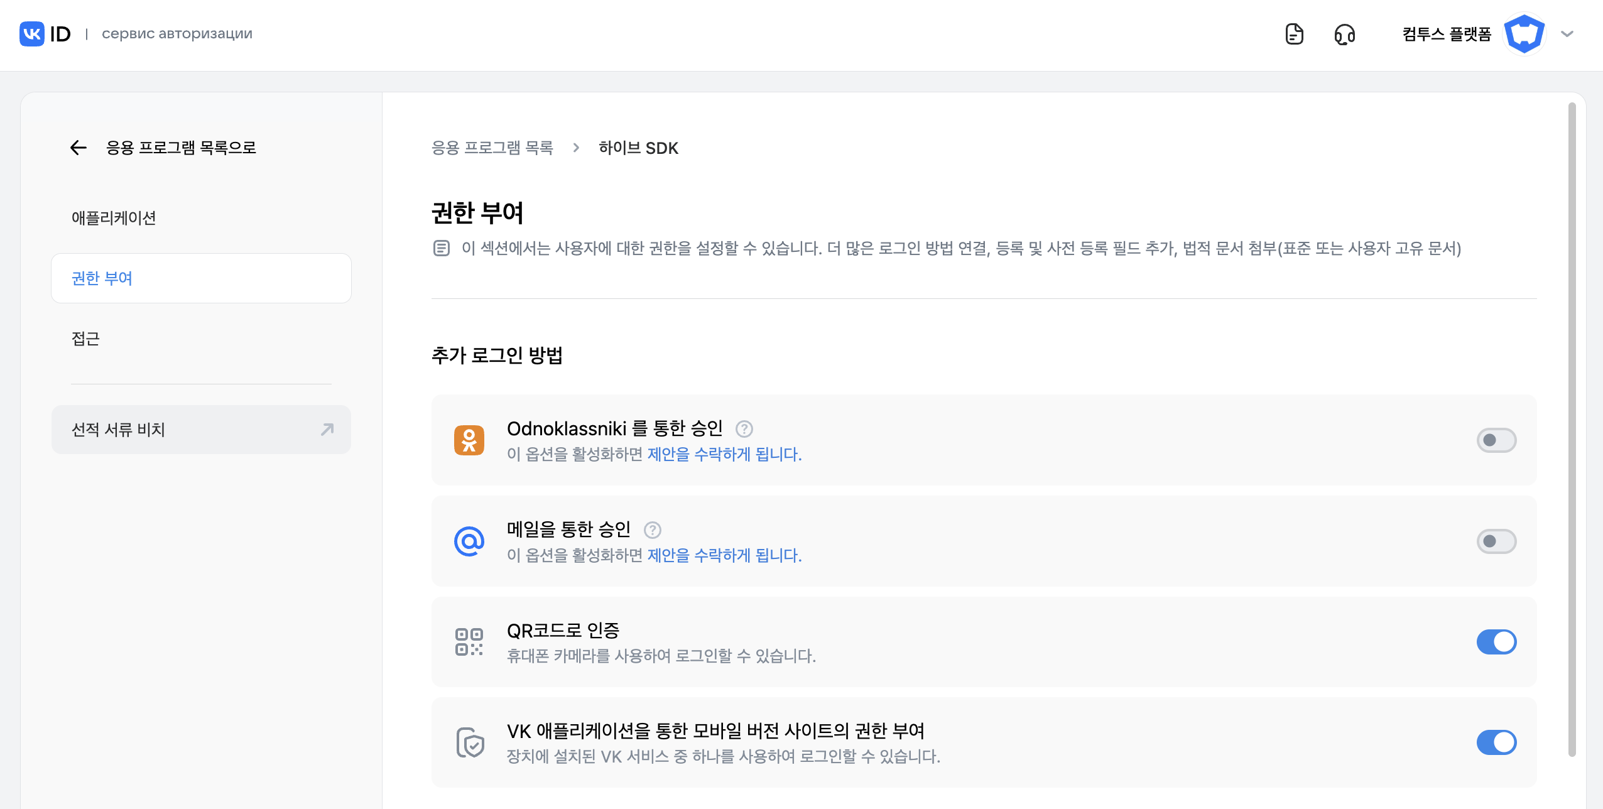Click the blue Mail @ icon
This screenshot has height=809, width=1603.
[469, 541]
